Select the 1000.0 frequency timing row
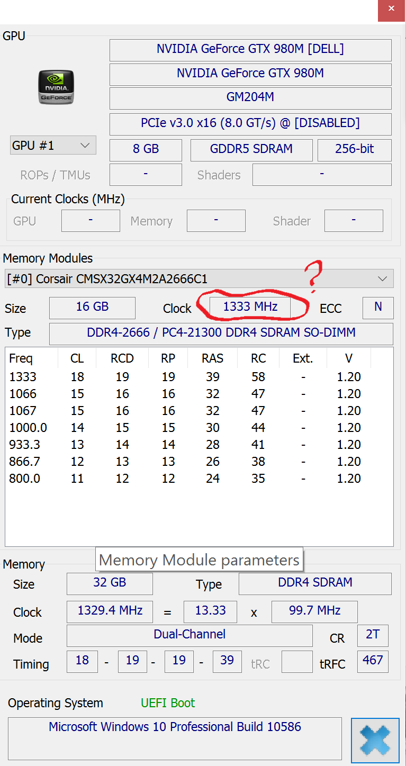Image resolution: width=406 pixels, height=766 pixels. point(199,428)
